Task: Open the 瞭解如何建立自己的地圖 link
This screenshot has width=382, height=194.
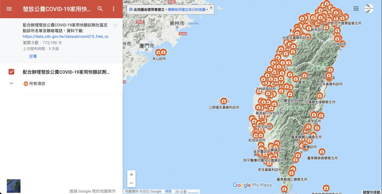Action: point(187,10)
